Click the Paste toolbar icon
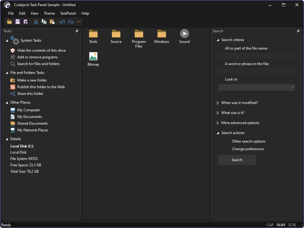This screenshot has width=304, height=228. (52, 22)
